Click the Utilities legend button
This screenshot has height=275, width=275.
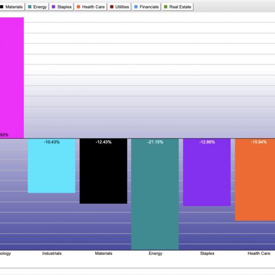click(x=119, y=7)
